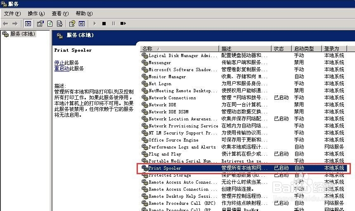Sort by the 状态 column header

tap(282, 48)
